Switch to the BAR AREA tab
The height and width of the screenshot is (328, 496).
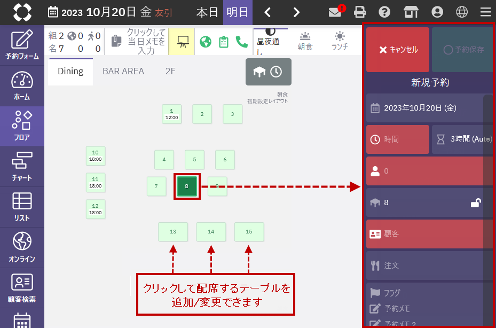123,71
